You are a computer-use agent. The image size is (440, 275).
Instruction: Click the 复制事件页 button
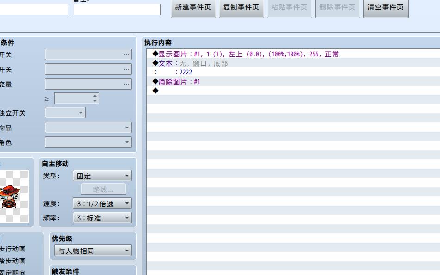point(242,7)
